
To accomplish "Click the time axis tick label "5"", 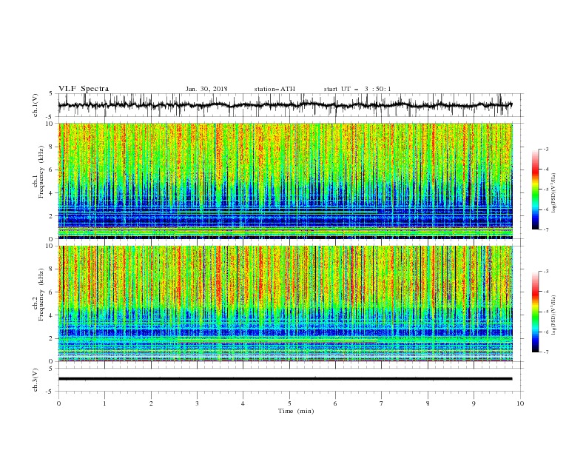I will tap(289, 403).
